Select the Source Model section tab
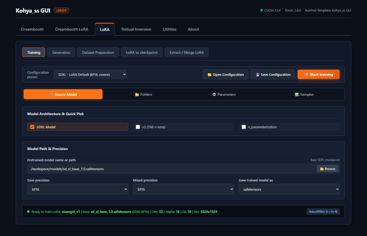Image resolution: width=367 pixels, height=236 pixels. pyautogui.click(x=63, y=94)
